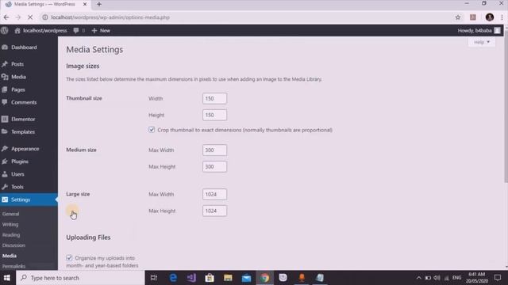Expand the Help dropdown tab
Viewport: 508px width, 285px height.
pos(482,42)
